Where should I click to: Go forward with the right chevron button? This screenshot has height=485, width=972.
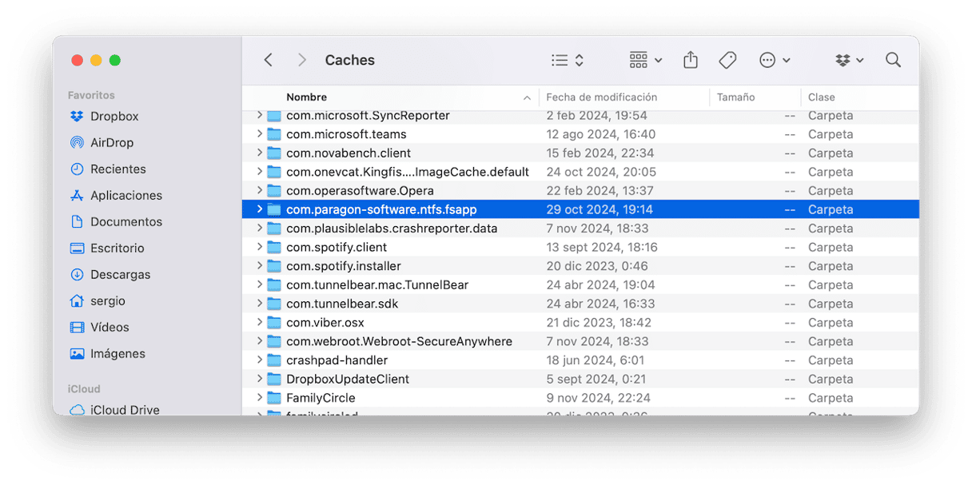301,60
